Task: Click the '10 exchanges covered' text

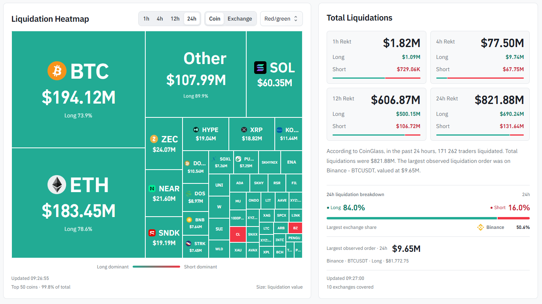Action: 350,287
